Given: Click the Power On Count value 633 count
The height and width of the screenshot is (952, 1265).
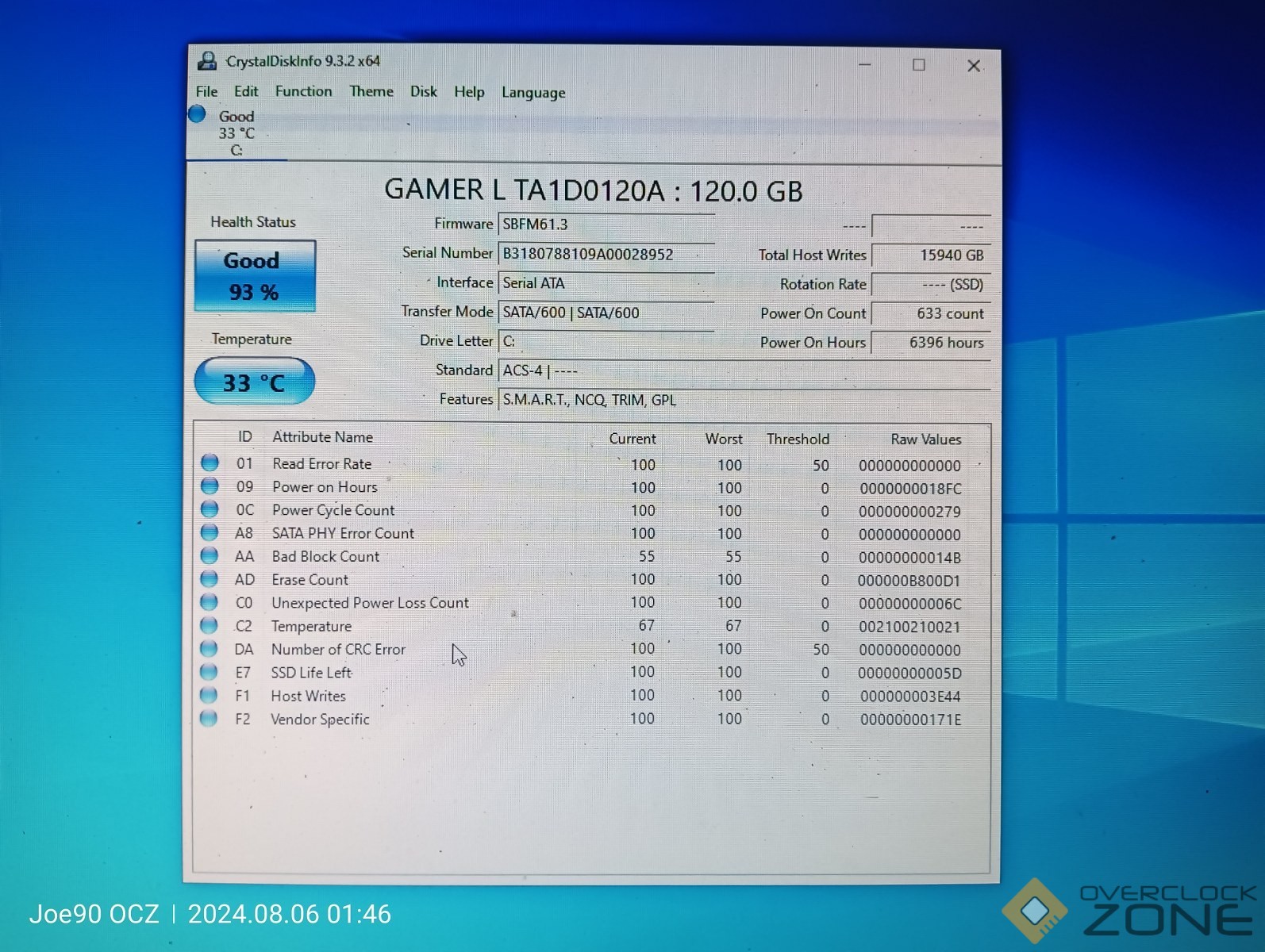Looking at the screenshot, I should click(931, 313).
